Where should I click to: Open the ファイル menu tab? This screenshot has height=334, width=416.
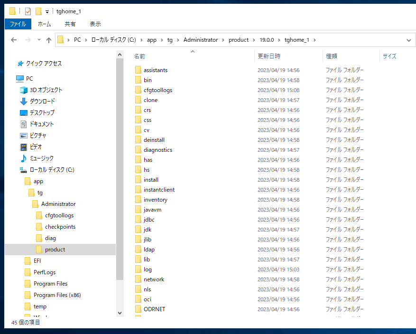18,24
